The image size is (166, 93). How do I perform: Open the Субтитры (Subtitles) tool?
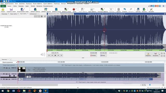[x=138, y=9]
